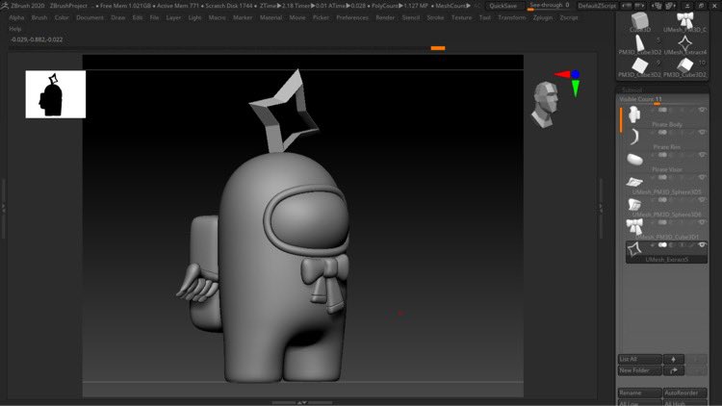Click the silhouette thumbnail view

pyautogui.click(x=55, y=94)
